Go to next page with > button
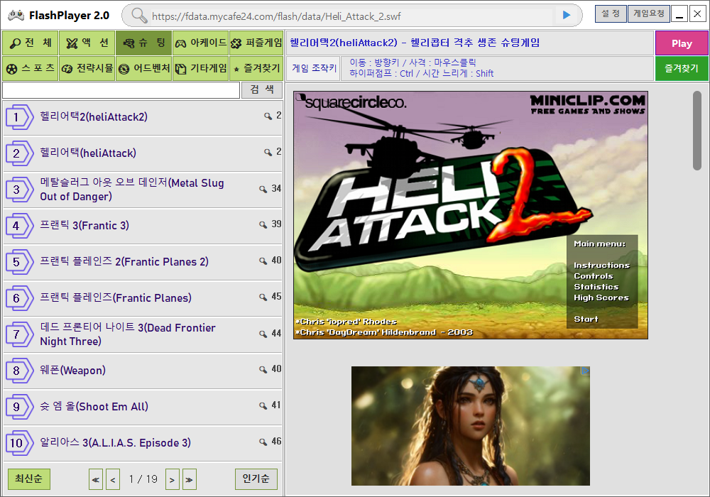The height and width of the screenshot is (497, 710). click(172, 480)
